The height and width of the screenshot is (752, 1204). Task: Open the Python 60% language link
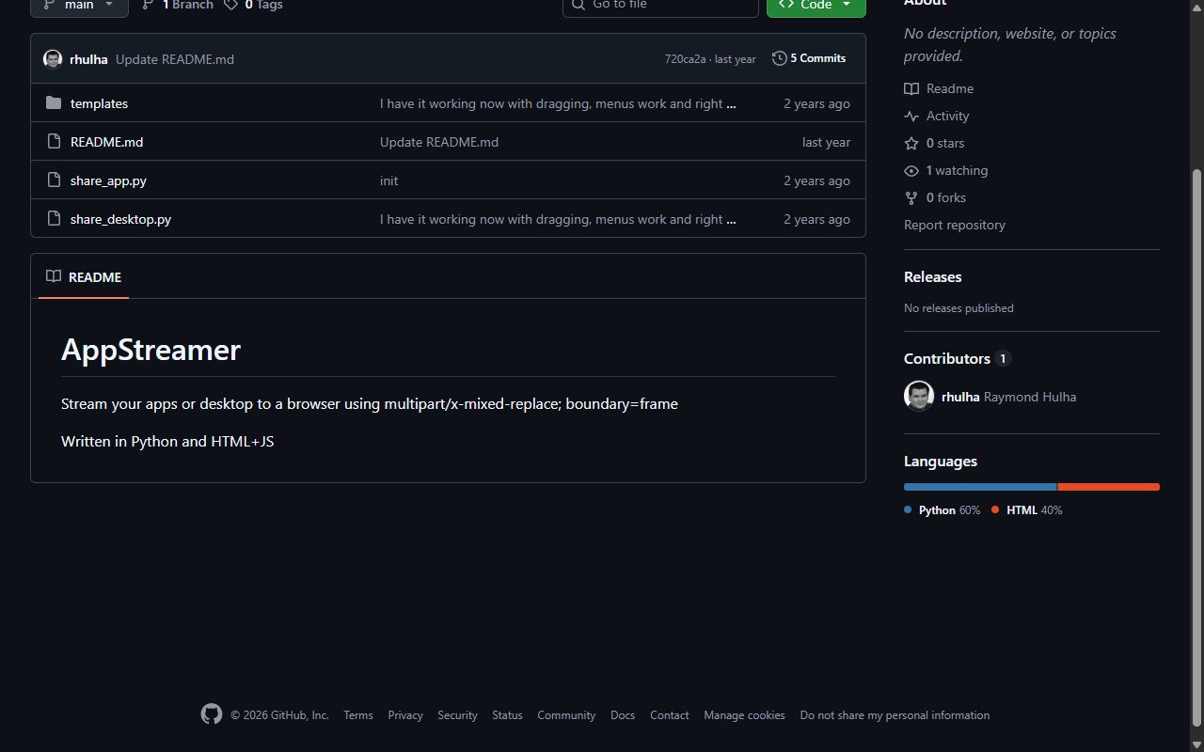942,510
